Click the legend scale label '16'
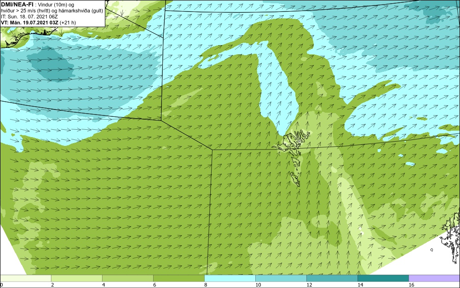The image size is (460, 288). [411, 285]
